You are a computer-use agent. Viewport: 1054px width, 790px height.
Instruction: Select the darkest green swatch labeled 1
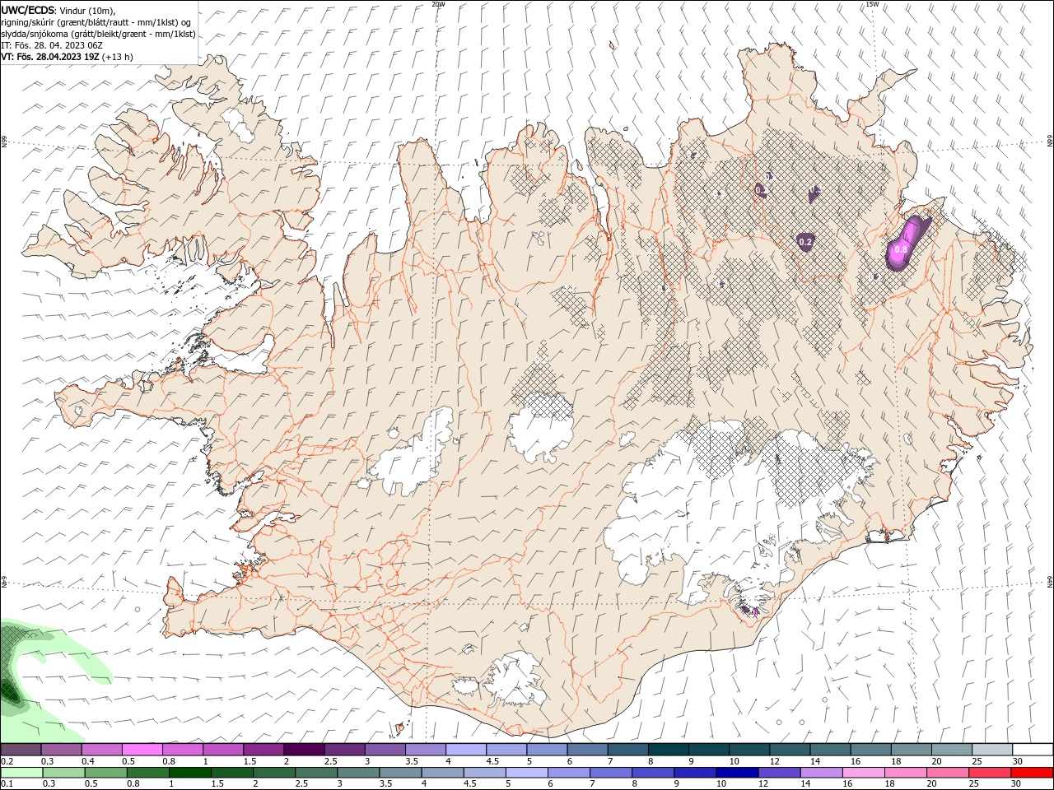coord(189,773)
